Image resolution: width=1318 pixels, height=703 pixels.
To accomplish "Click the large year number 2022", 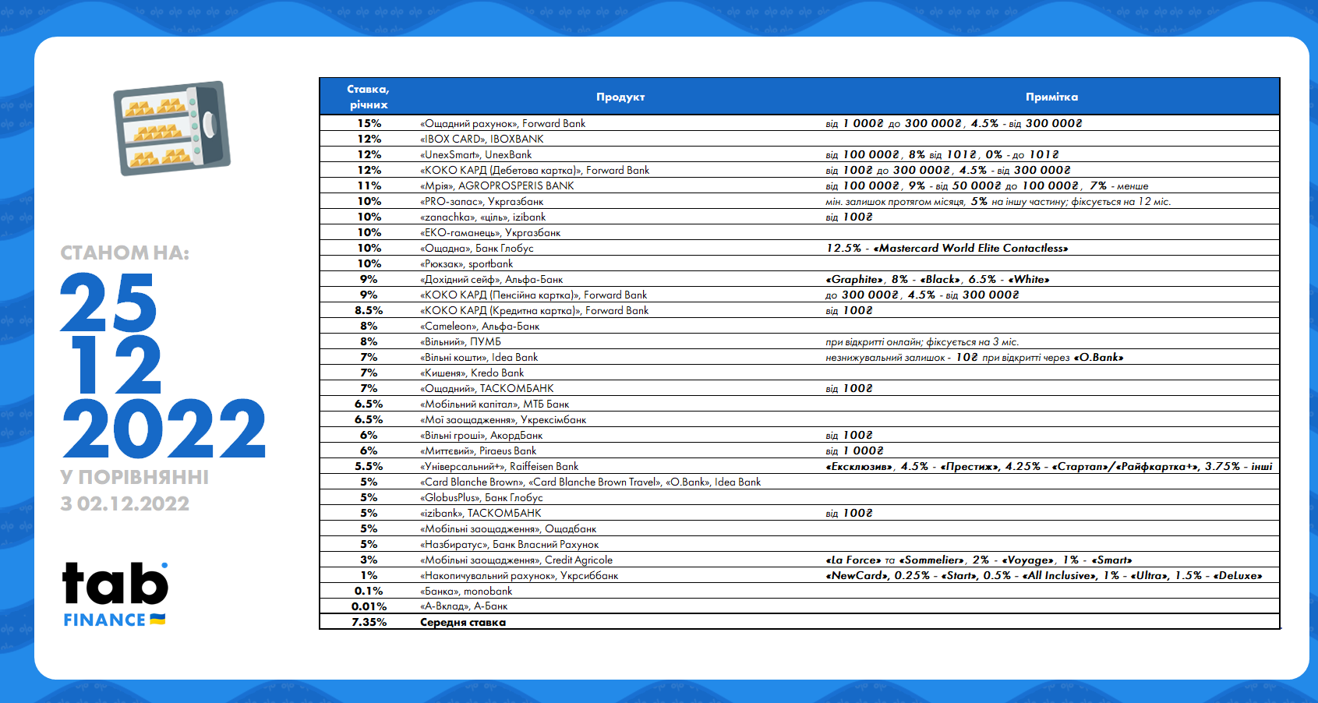I will click(x=164, y=429).
